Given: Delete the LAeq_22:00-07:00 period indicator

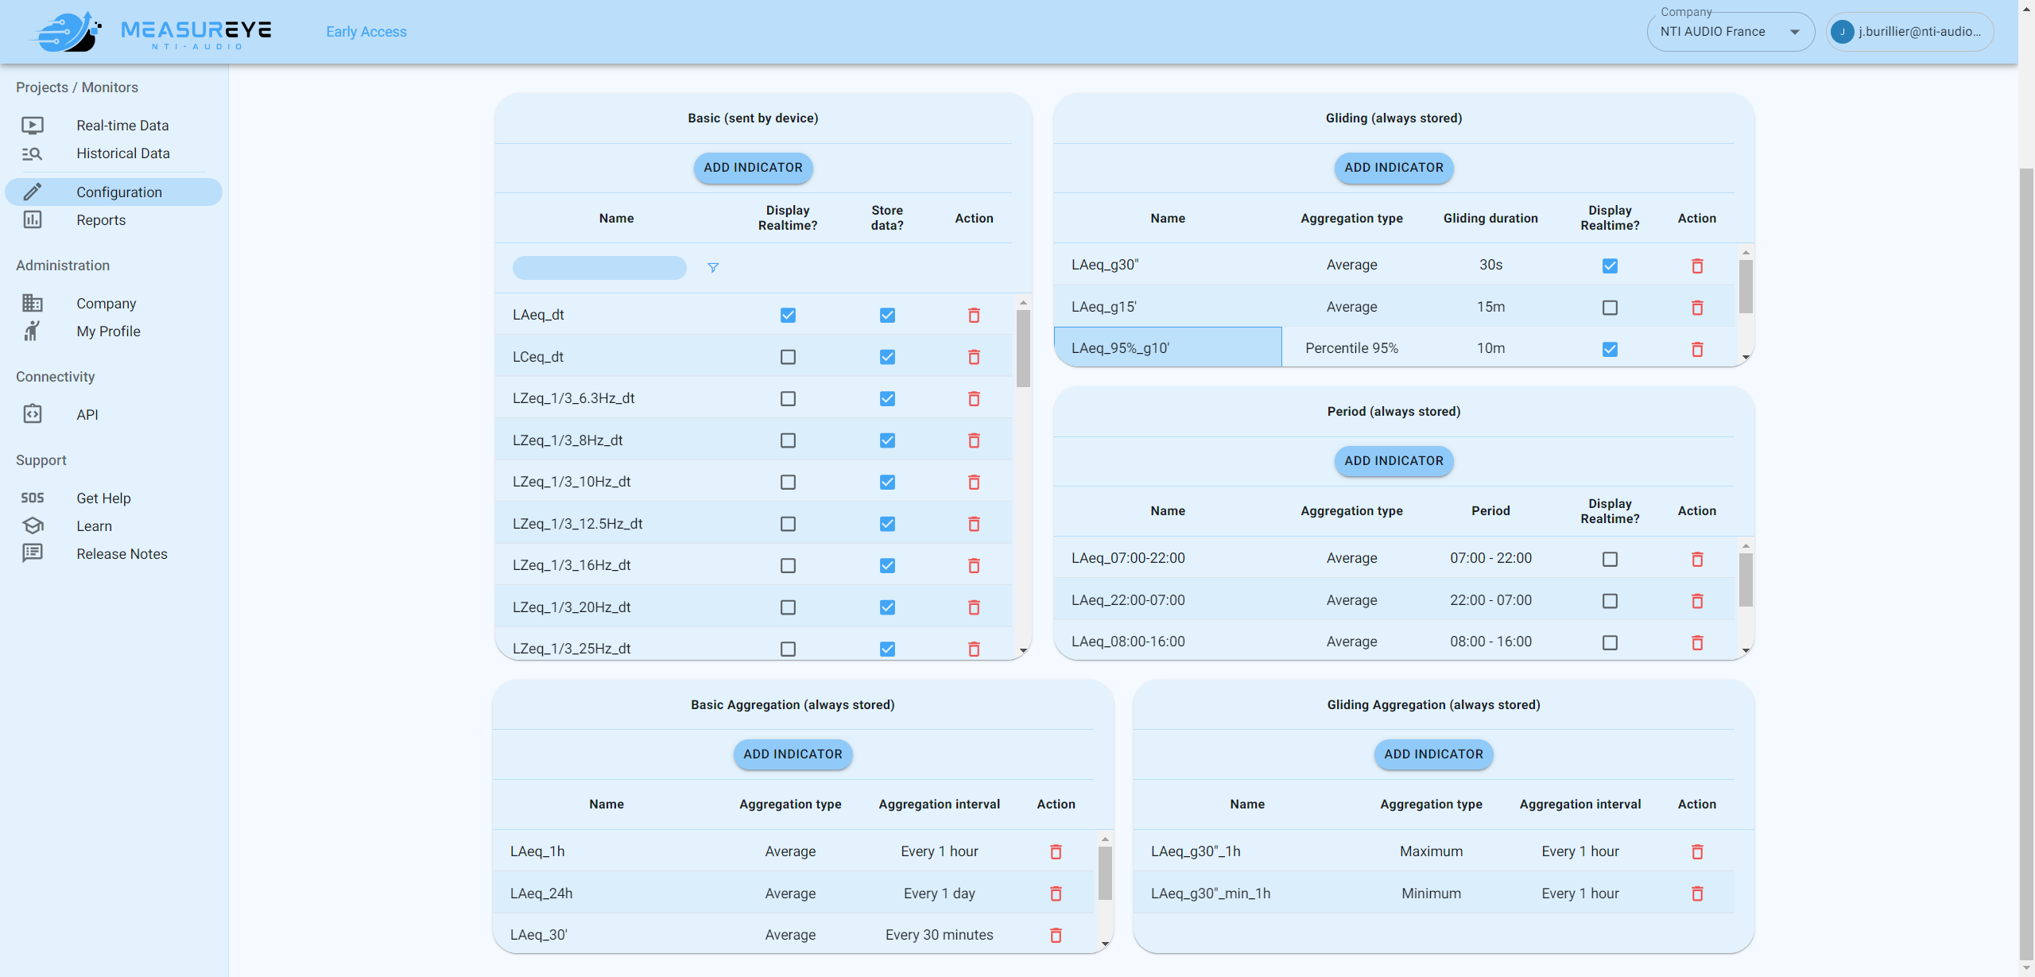Looking at the screenshot, I should click(1696, 601).
